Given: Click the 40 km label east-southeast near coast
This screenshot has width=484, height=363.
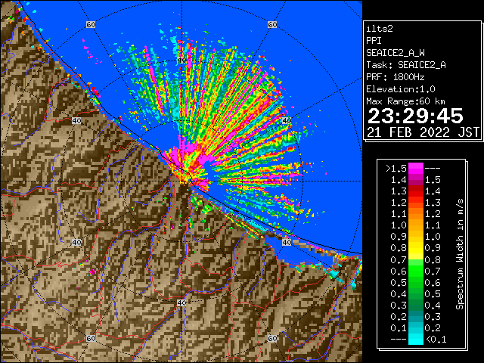Looking at the screenshot, I should (x=287, y=242).
